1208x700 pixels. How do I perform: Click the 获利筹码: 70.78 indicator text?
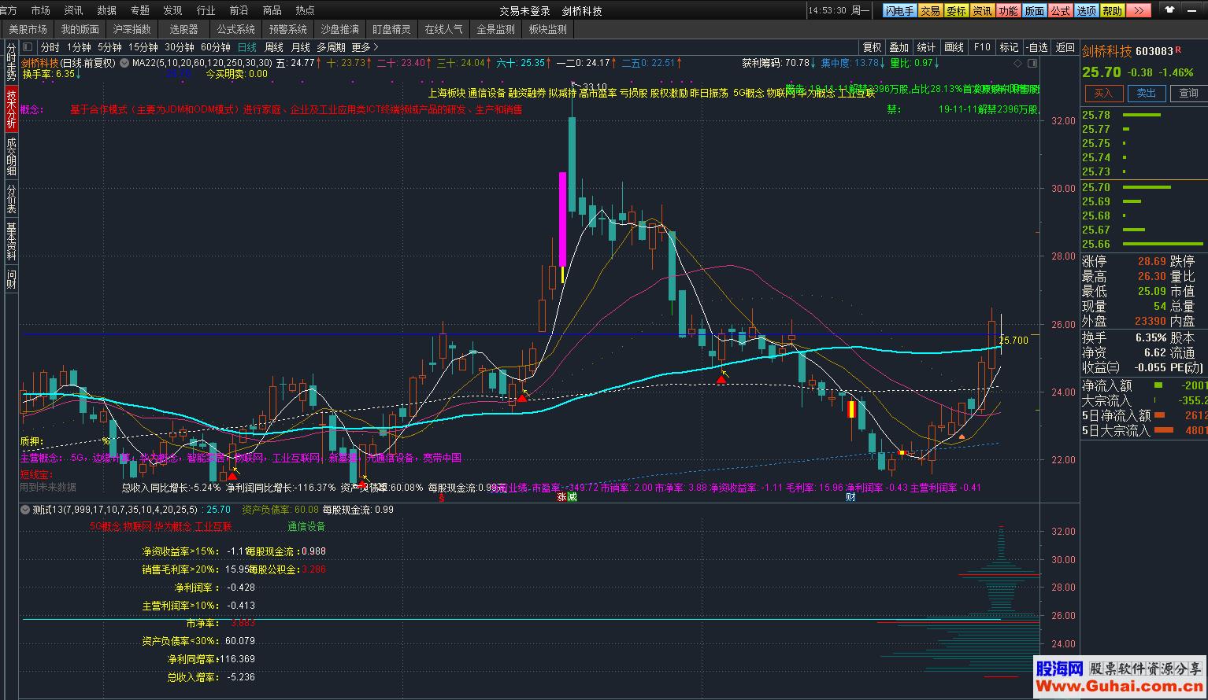pyautogui.click(x=776, y=63)
